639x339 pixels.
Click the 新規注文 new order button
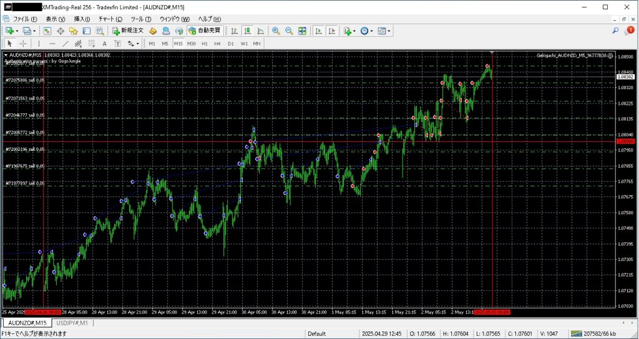click(129, 31)
